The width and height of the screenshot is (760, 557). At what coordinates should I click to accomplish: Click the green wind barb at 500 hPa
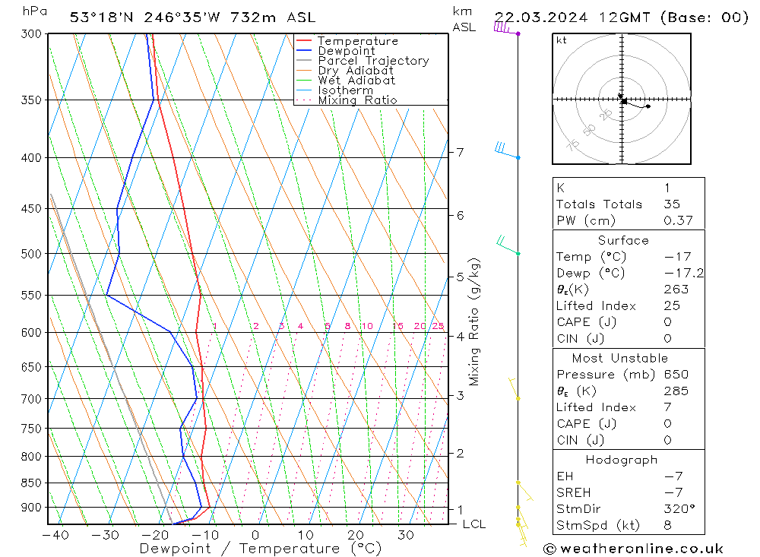click(508, 245)
